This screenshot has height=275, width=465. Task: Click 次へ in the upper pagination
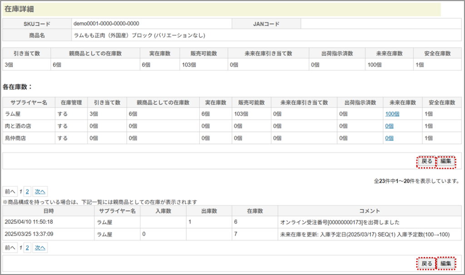click(40, 191)
